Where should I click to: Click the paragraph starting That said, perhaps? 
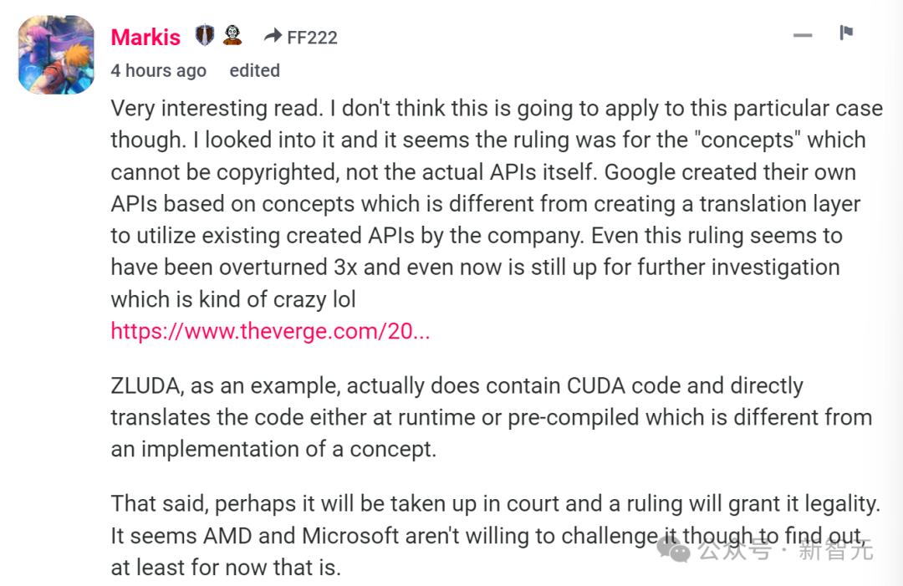click(495, 535)
